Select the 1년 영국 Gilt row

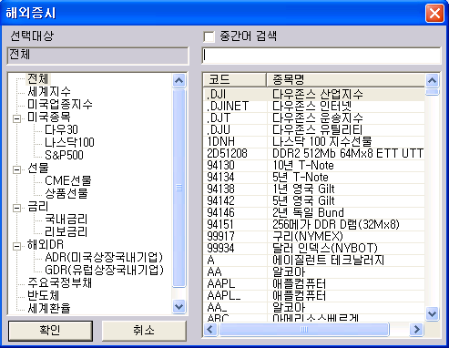click(x=314, y=189)
